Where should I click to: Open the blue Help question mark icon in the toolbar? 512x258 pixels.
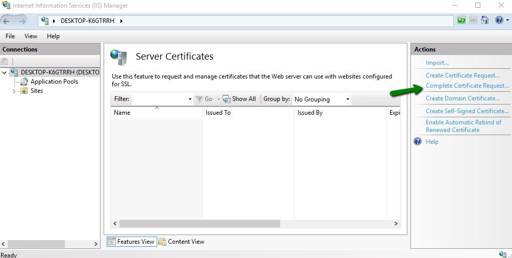pos(498,20)
